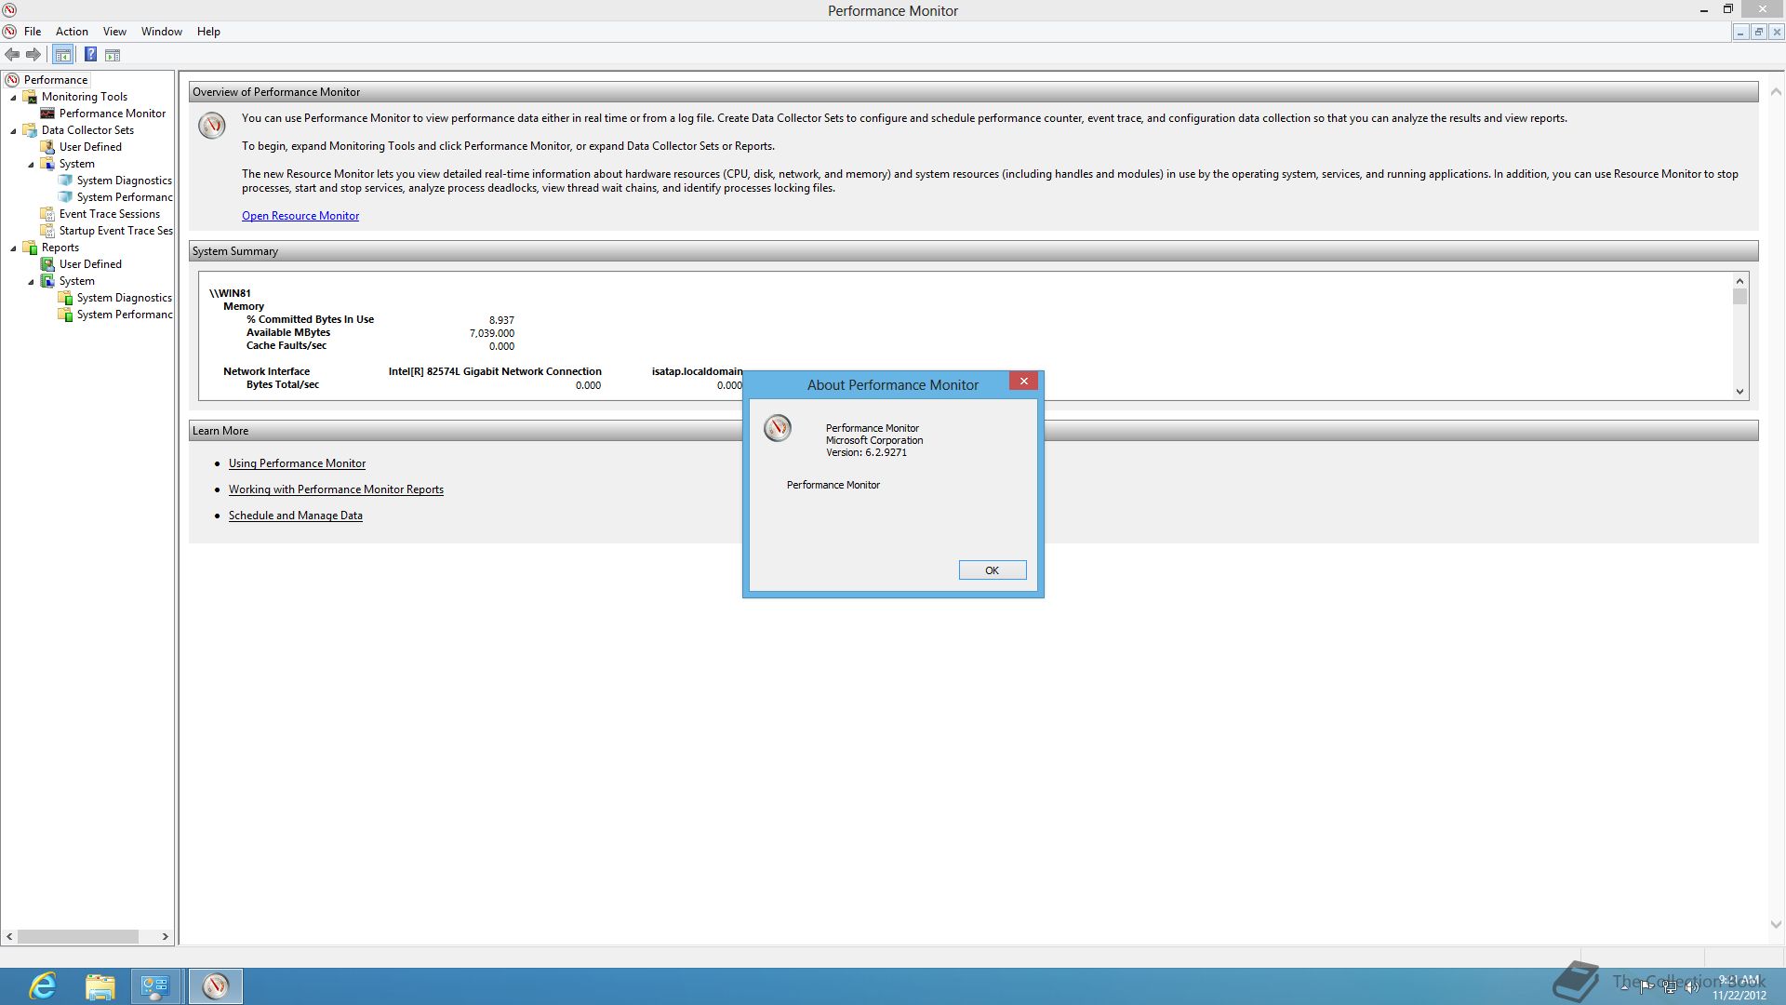The width and height of the screenshot is (1786, 1005).
Task: Click User Defined icon under Data Collector Sets
Action: (x=47, y=147)
